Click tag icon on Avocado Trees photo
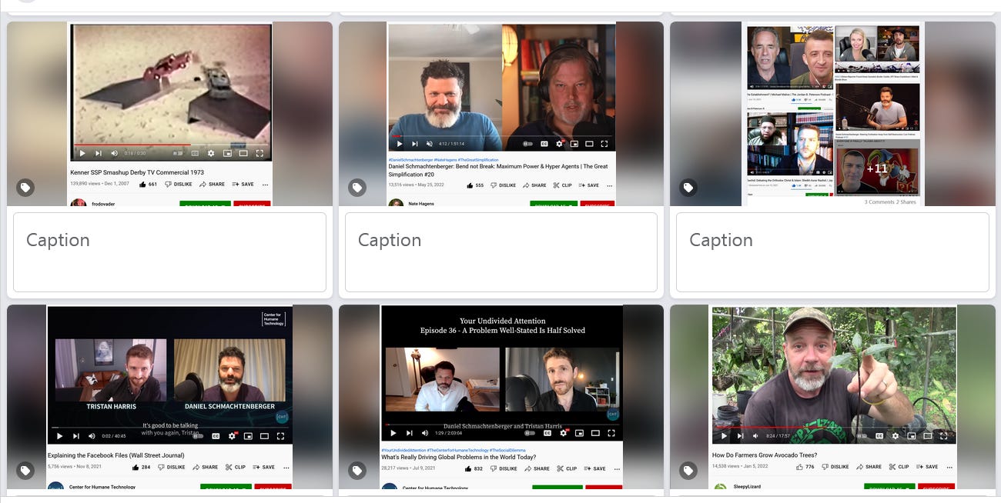1001x503 pixels. (688, 470)
